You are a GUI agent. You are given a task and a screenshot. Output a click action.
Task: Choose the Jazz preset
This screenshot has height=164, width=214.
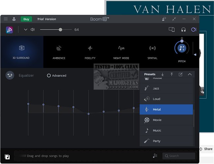click(166, 88)
